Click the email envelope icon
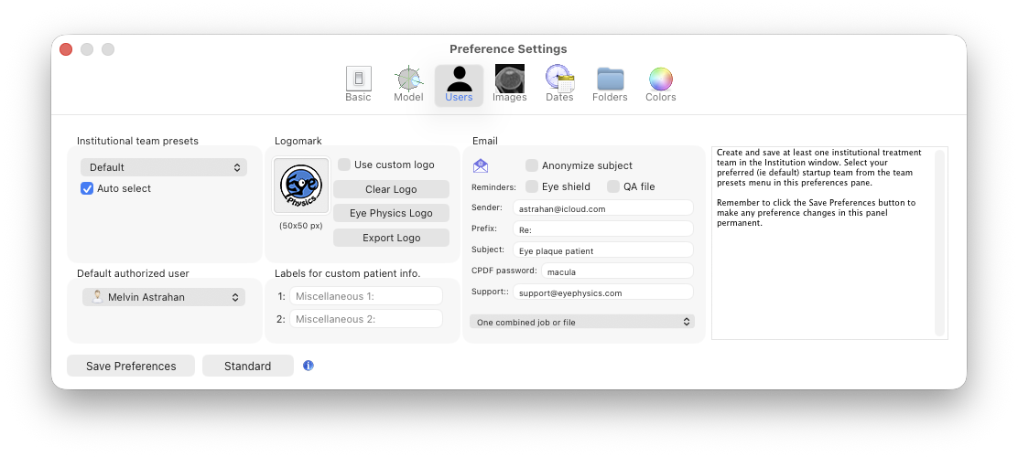Image resolution: width=1018 pixels, height=457 pixels. (x=481, y=165)
